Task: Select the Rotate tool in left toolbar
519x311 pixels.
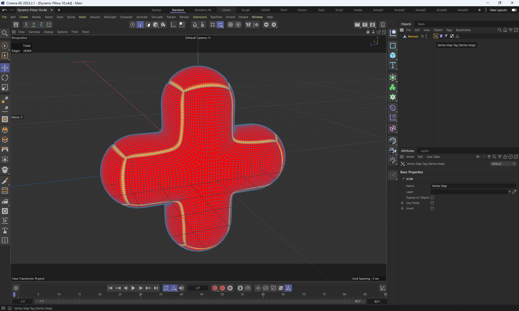Action: coord(5,78)
